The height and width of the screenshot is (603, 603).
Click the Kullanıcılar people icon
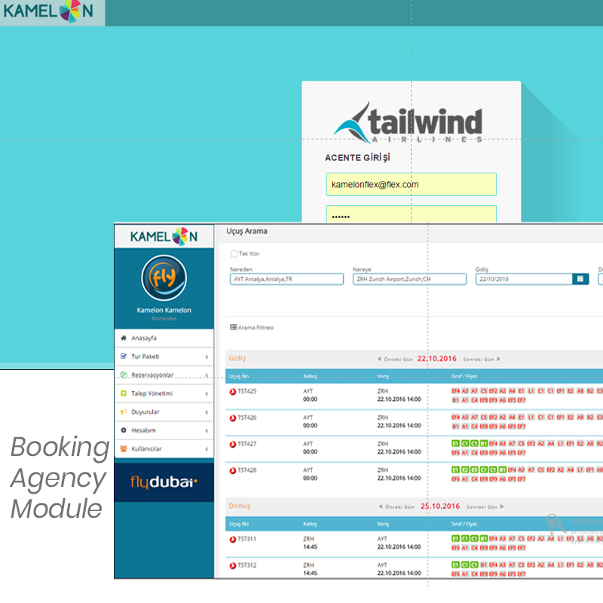124,448
